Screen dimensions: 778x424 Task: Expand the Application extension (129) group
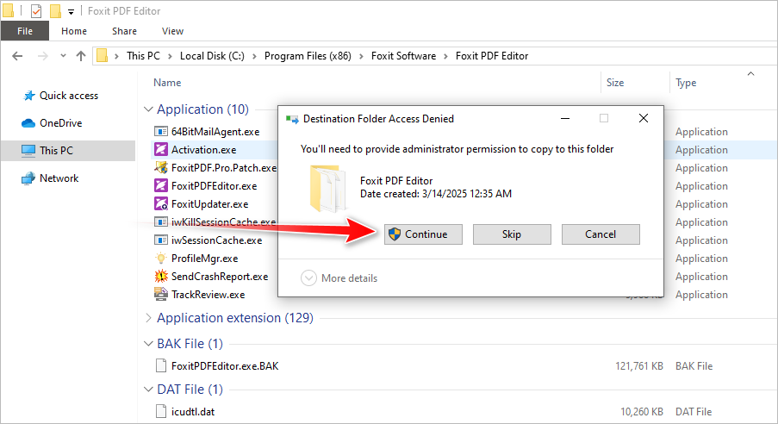coord(148,318)
